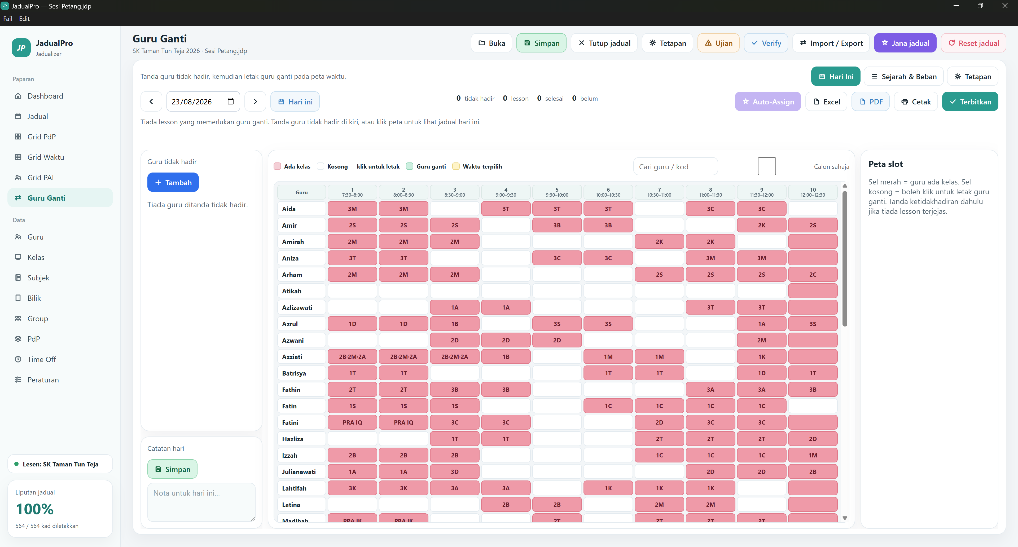Viewport: 1018px width, 547px height.
Task: Click Tambah to add an absent teacher
Action: point(173,182)
